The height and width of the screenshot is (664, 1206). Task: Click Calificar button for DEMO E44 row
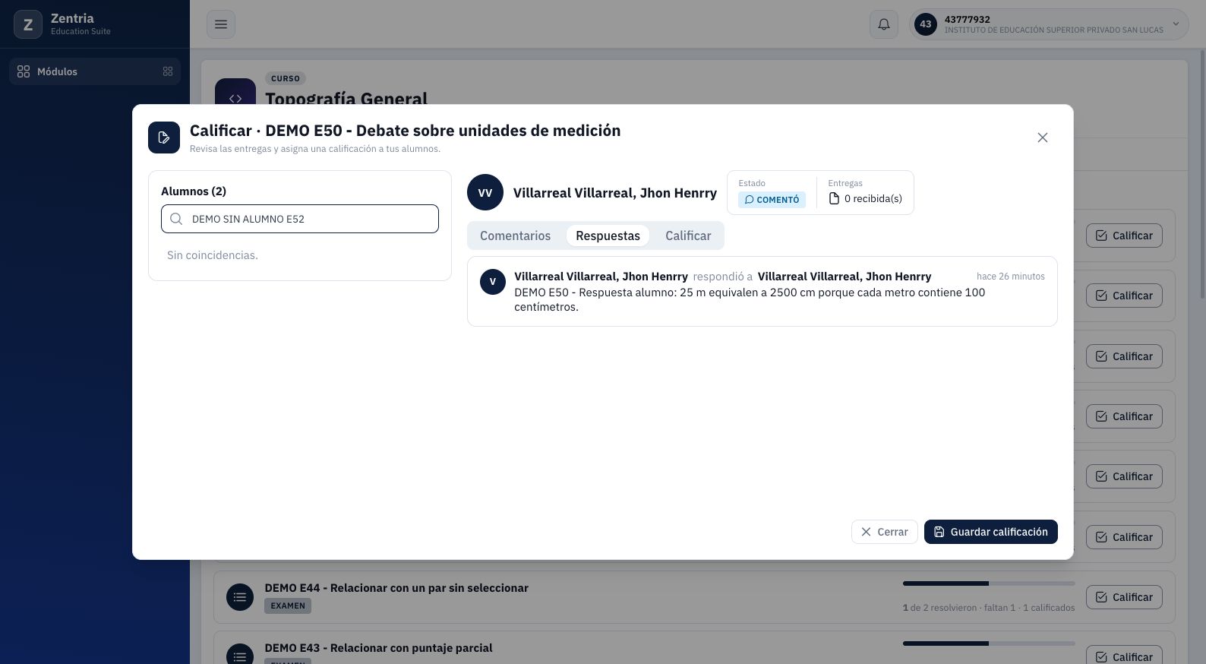point(1124,597)
